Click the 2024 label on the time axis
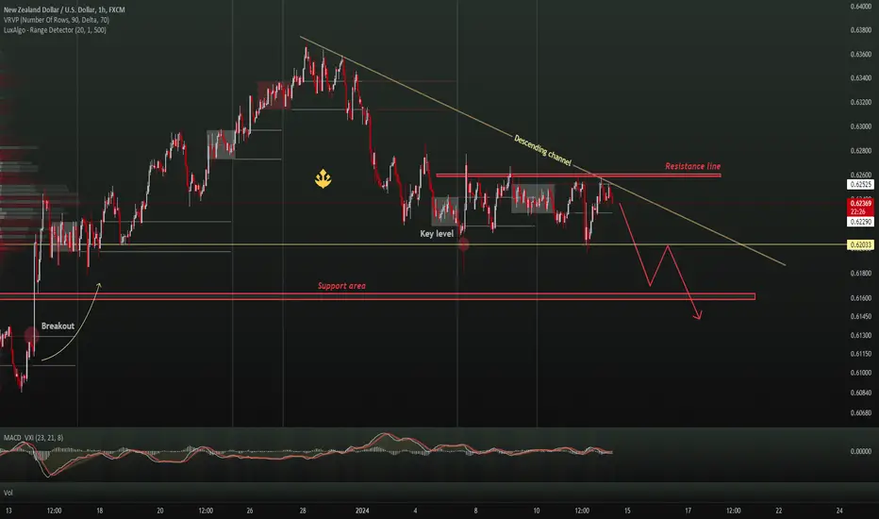The image size is (879, 519). pos(362,511)
